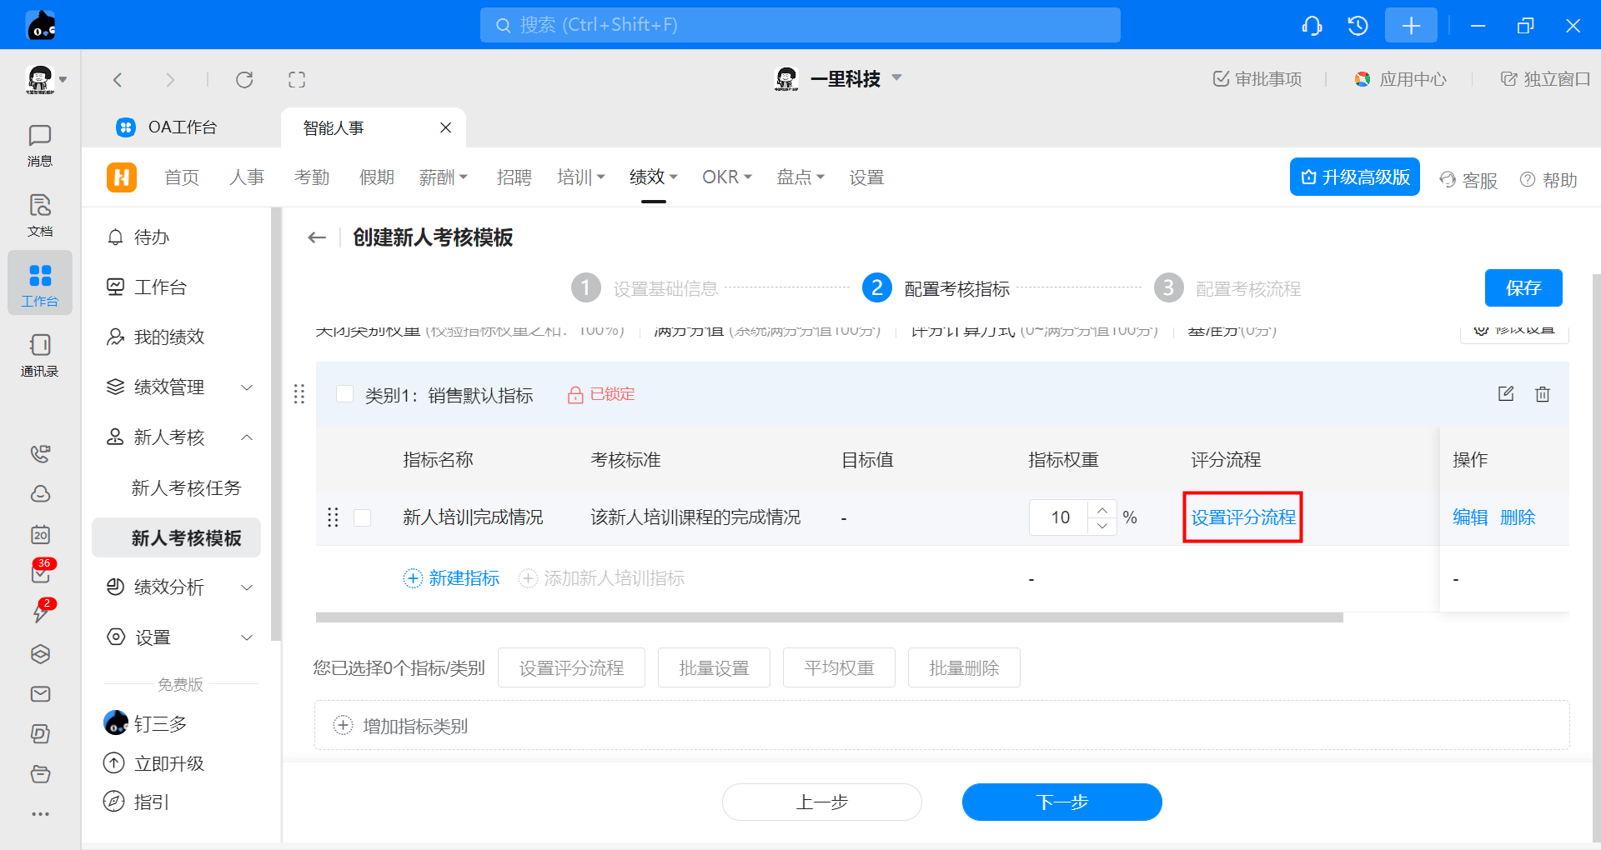The height and width of the screenshot is (850, 1601).
Task: Click the refresh page icon
Action: (x=244, y=80)
